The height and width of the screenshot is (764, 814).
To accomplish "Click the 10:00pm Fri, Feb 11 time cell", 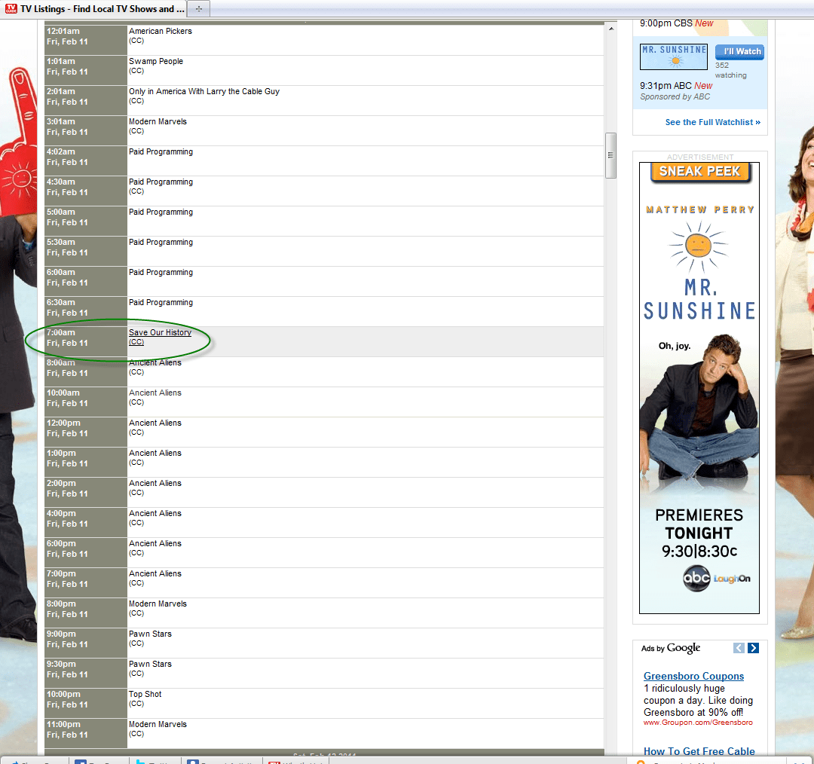I will click(x=86, y=703).
